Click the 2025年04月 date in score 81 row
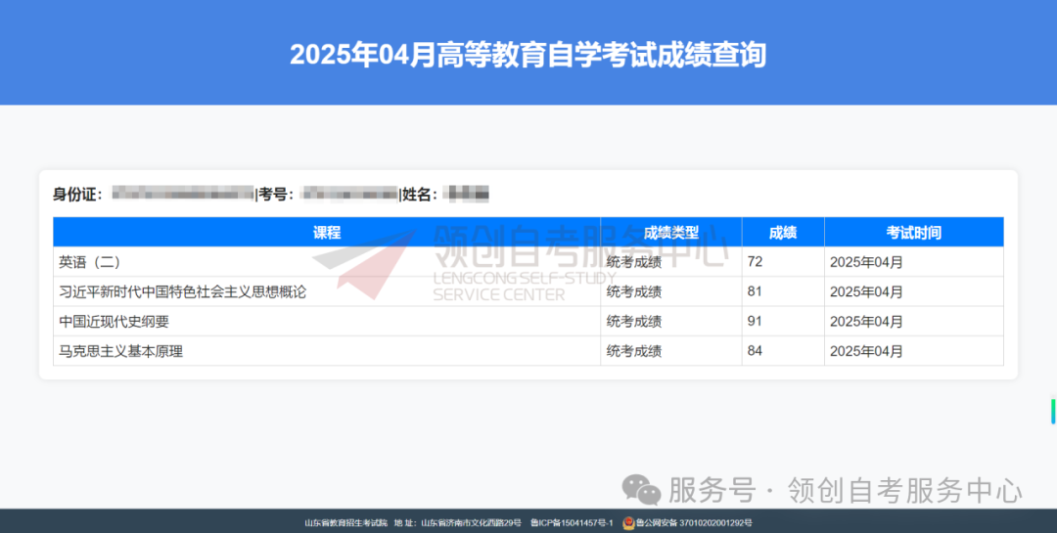 click(x=866, y=291)
